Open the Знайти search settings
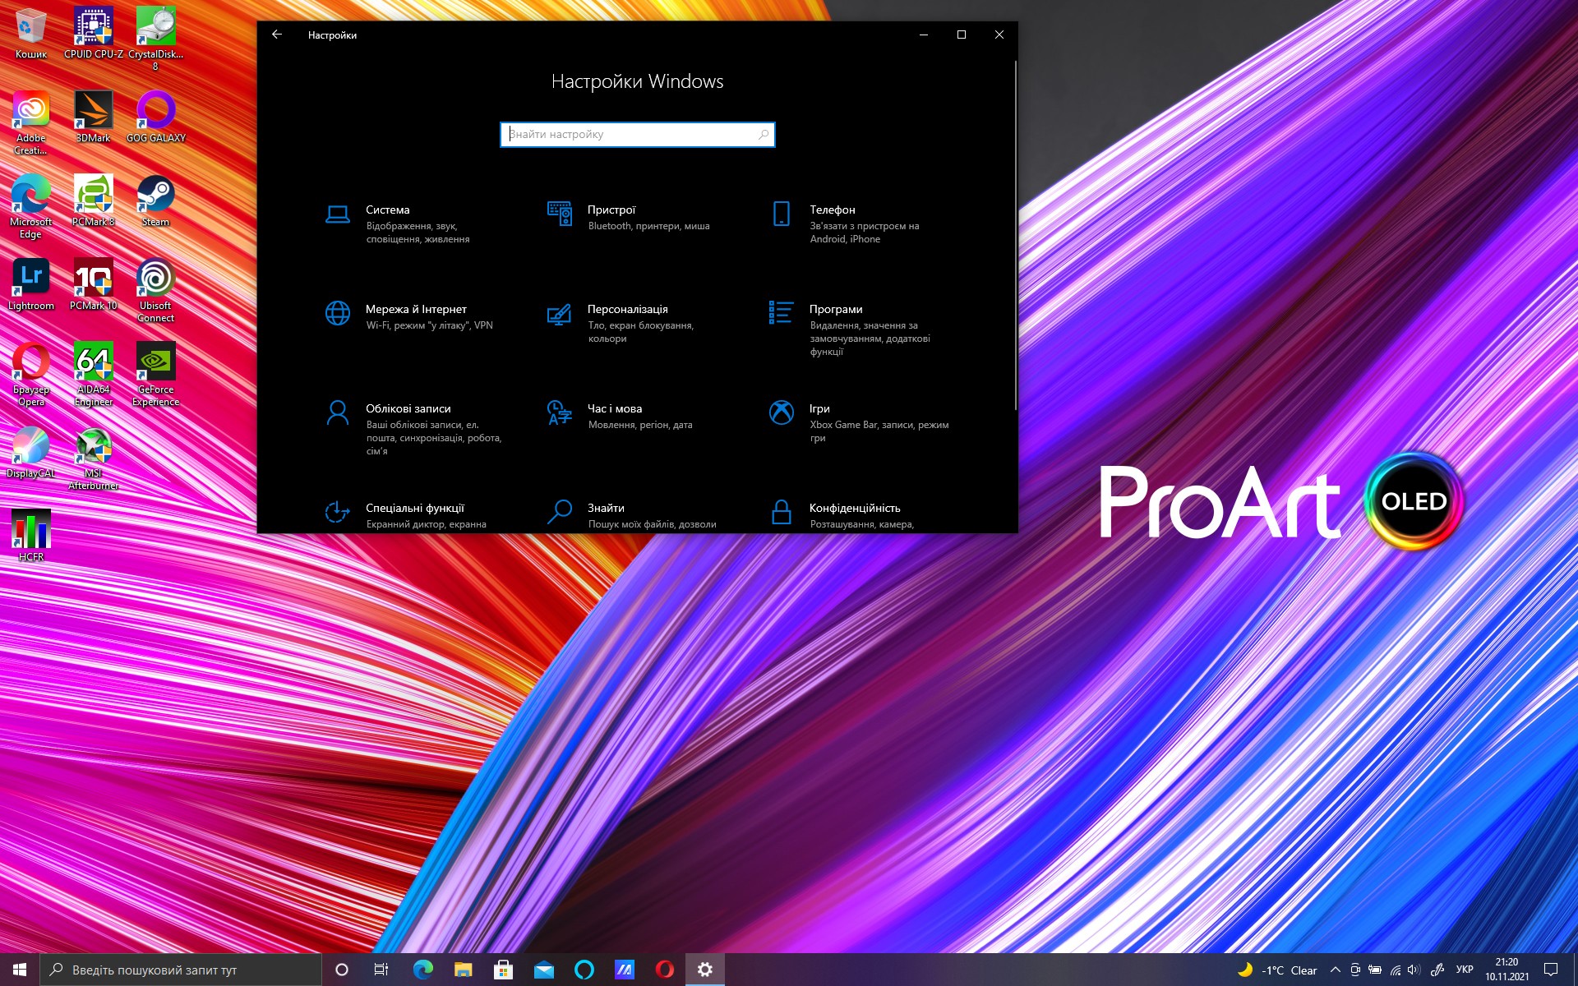Screen dimensions: 1578x986 tap(606, 509)
